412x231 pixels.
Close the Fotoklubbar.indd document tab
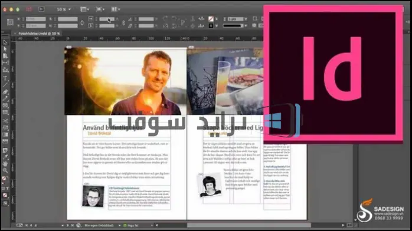pos(15,34)
